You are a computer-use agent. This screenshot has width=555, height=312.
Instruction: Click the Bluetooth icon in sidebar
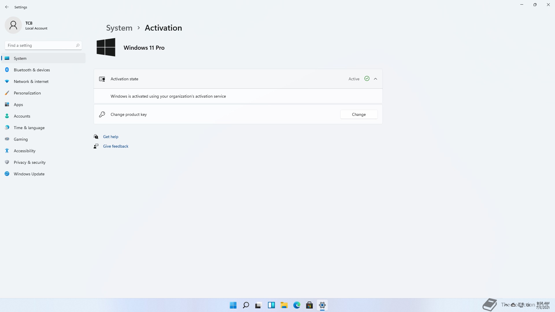pos(7,70)
